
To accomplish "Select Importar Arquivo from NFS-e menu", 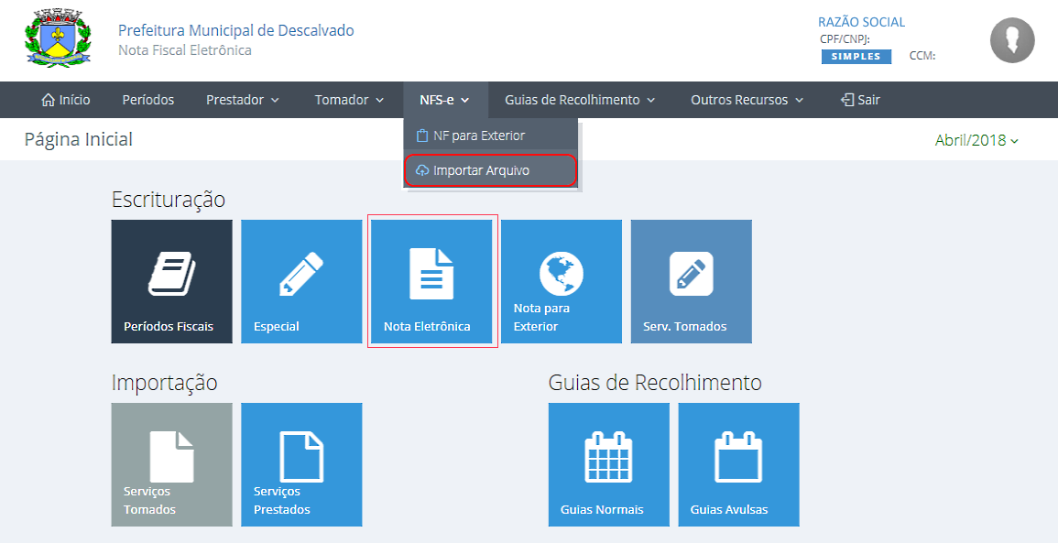I will (481, 170).
